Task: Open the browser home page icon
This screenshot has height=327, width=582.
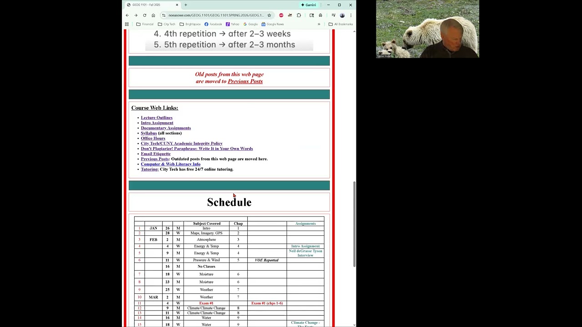Action: coord(153,15)
